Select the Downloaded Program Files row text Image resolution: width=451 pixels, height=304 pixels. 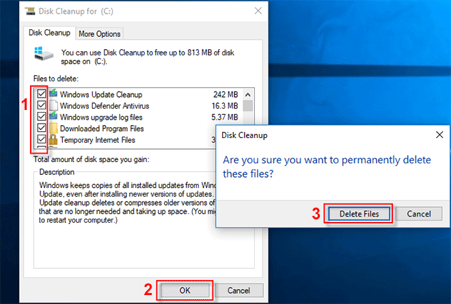[x=102, y=128]
